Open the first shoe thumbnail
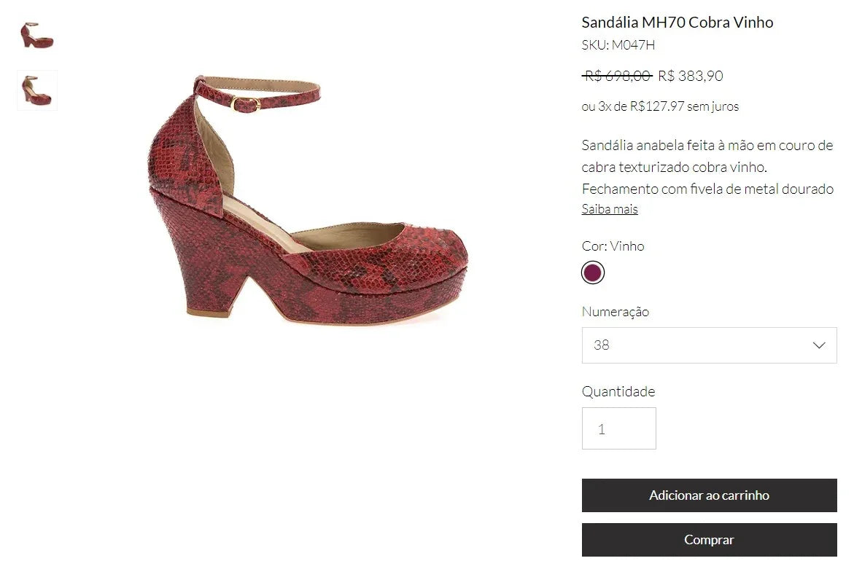The height and width of the screenshot is (569, 854). pyautogui.click(x=36, y=35)
